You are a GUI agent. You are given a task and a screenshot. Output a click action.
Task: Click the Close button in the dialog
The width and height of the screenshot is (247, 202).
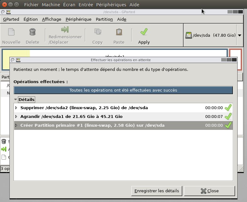[x=210, y=191]
